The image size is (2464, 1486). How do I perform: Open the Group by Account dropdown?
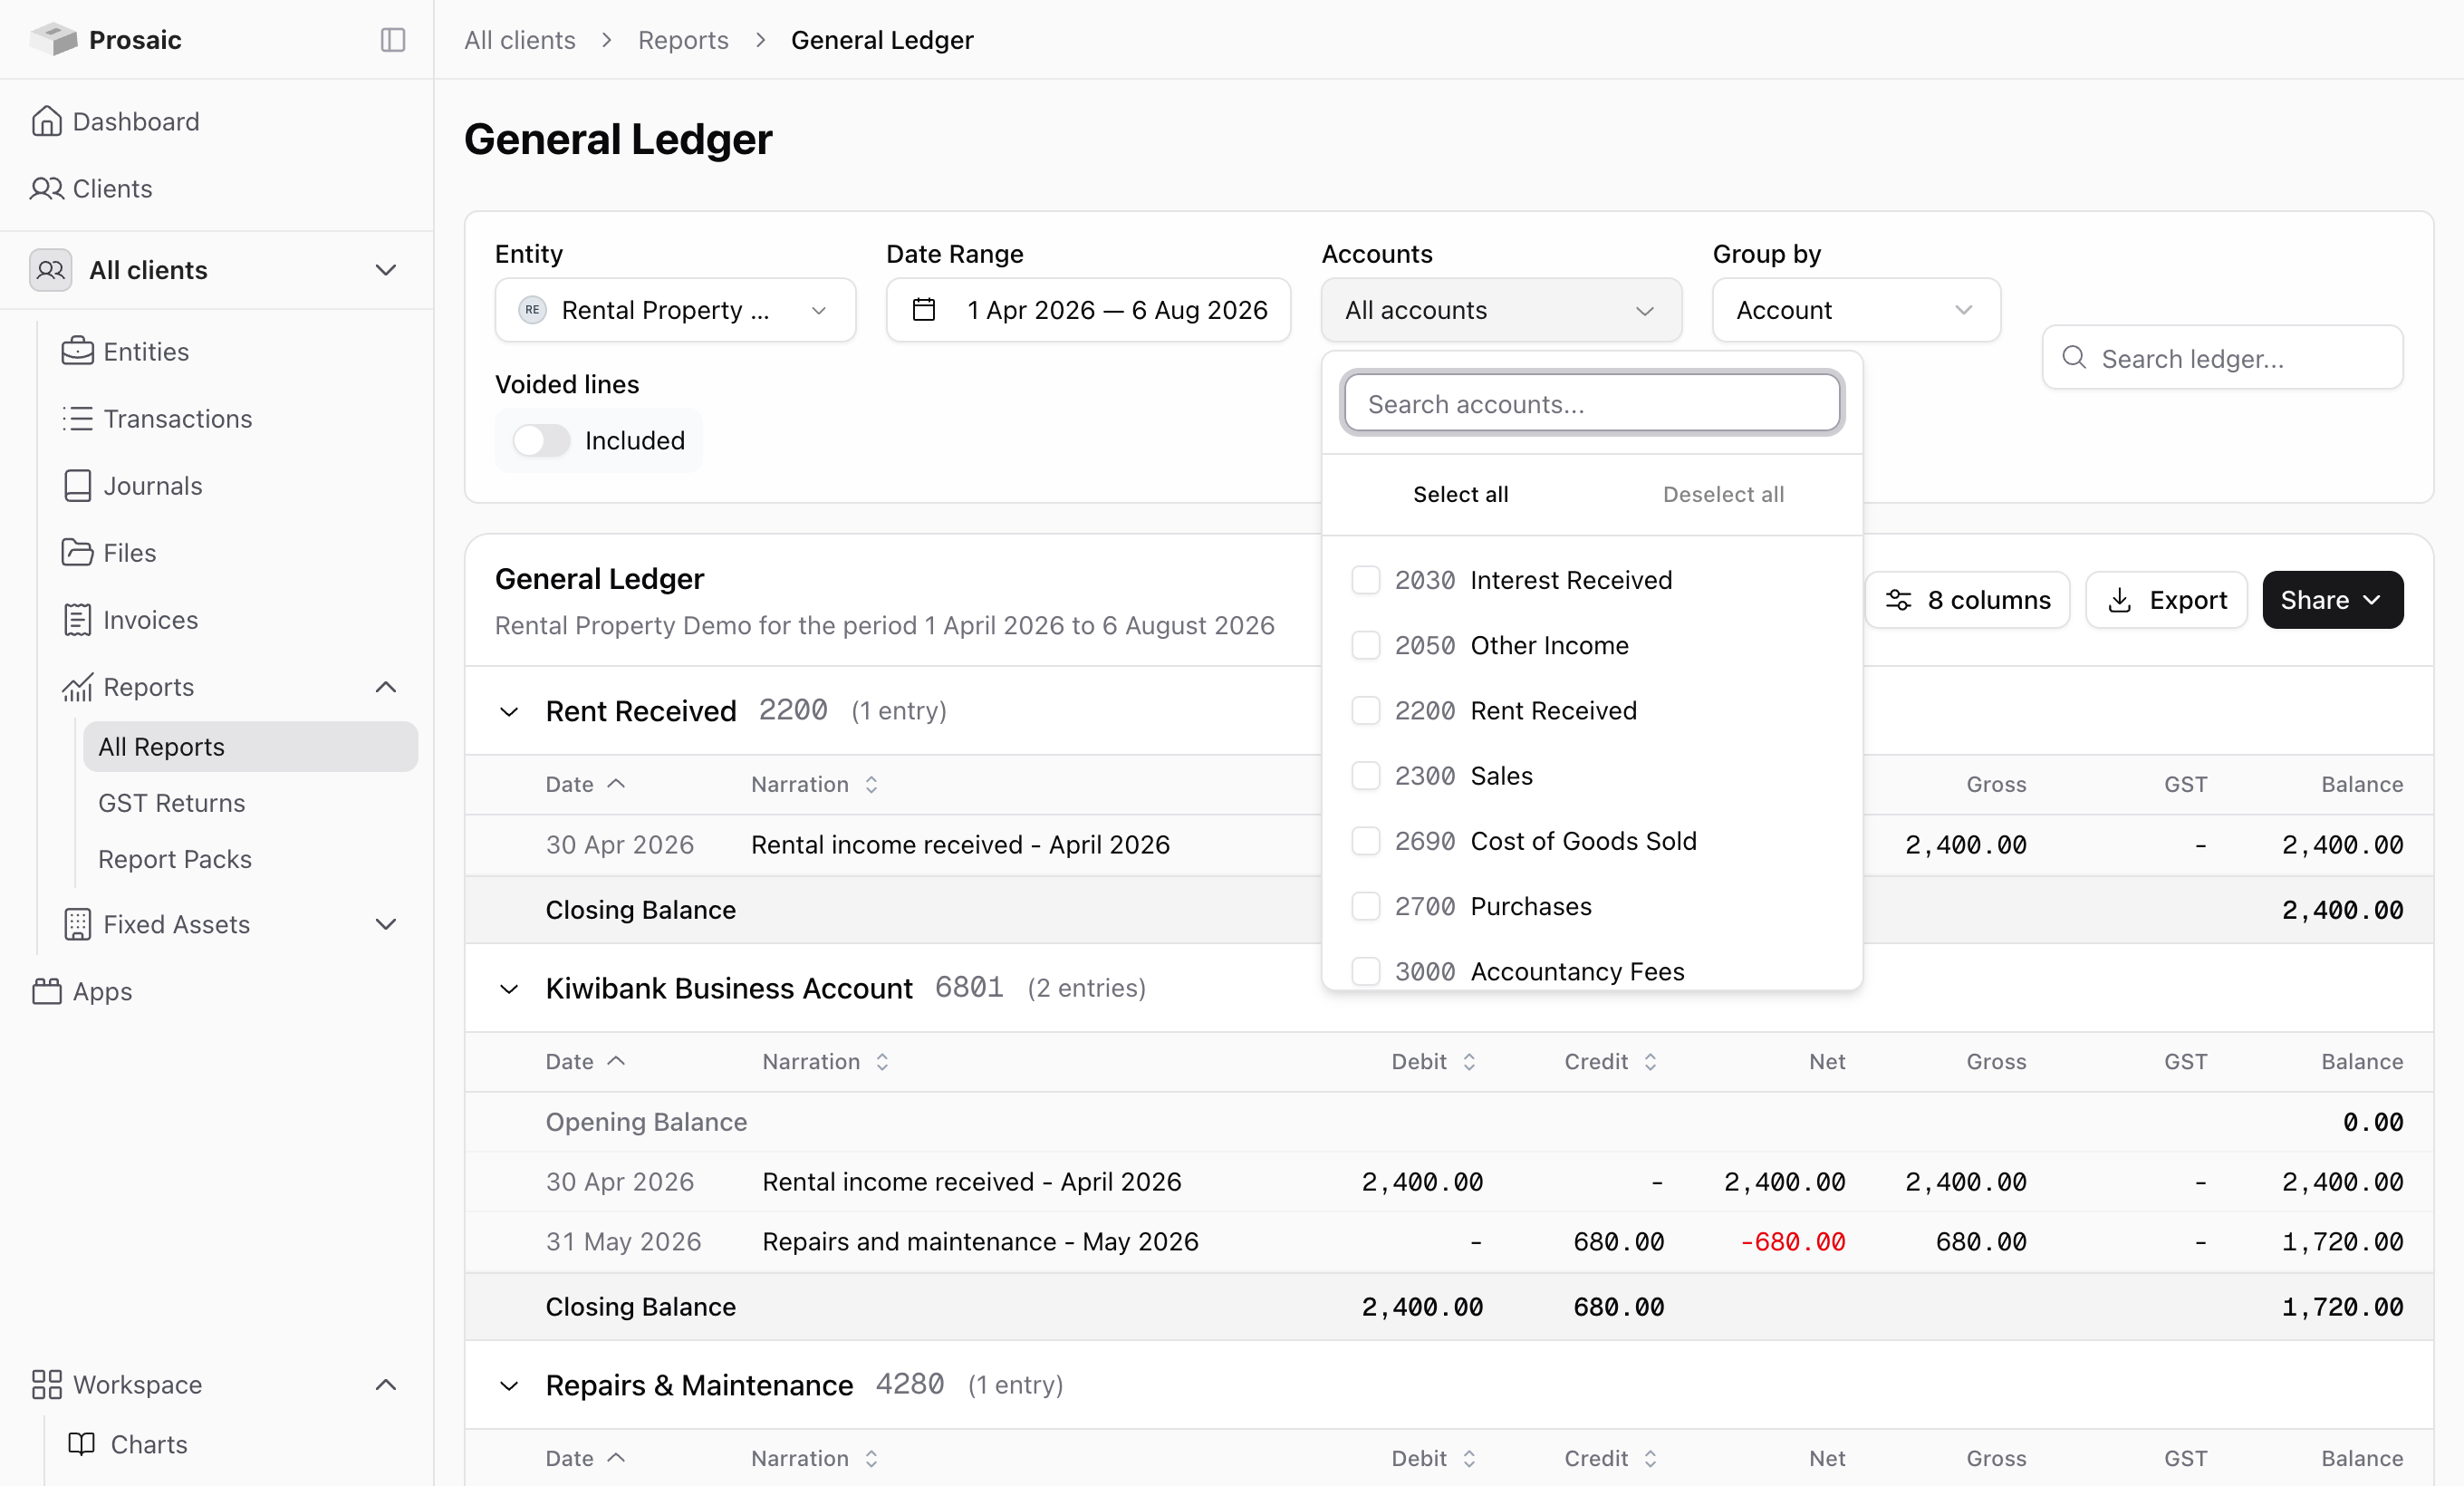tap(1856, 310)
